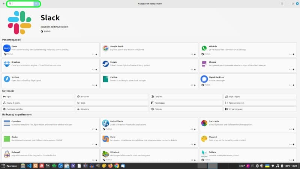Open the Darktable app icon
The height and width of the screenshot is (169, 300).
click(x=204, y=123)
